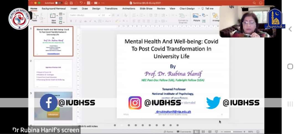The width and height of the screenshot is (299, 134).
Task: Undo the last action
Action: point(81,3)
